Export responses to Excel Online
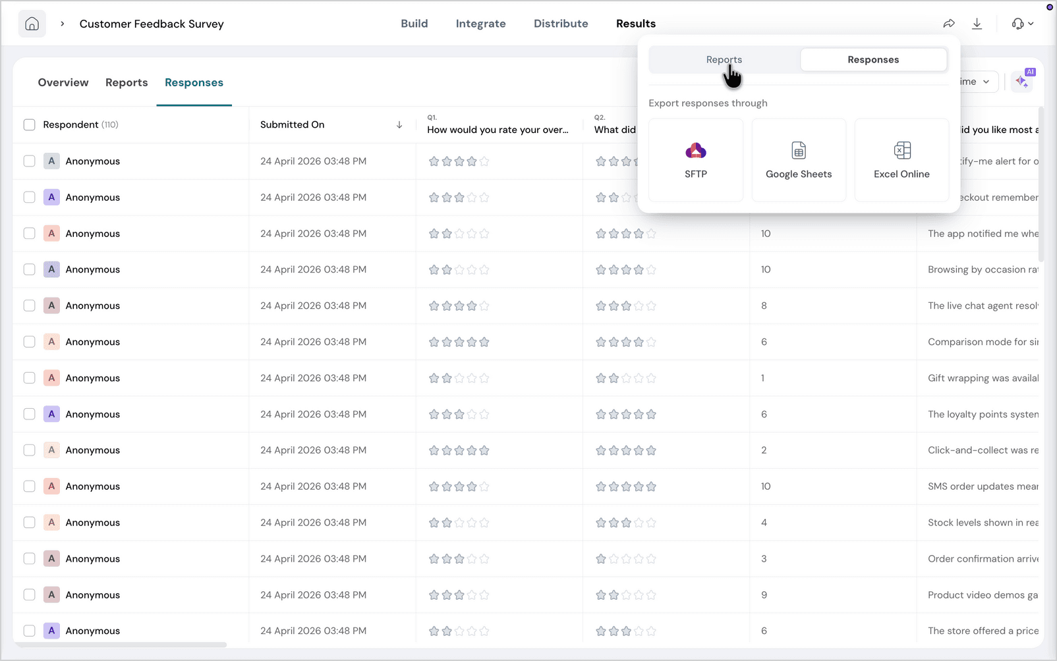Image resolution: width=1057 pixels, height=661 pixels. (901, 160)
